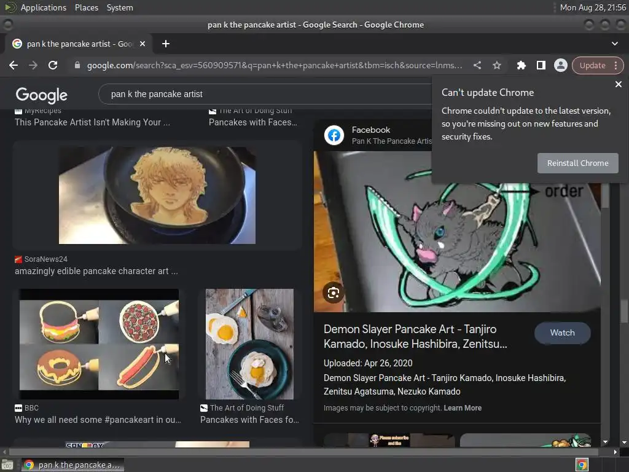This screenshot has width=629, height=472.
Task: Click the Chrome workspace icon at bottom-right
Action: click(x=582, y=465)
